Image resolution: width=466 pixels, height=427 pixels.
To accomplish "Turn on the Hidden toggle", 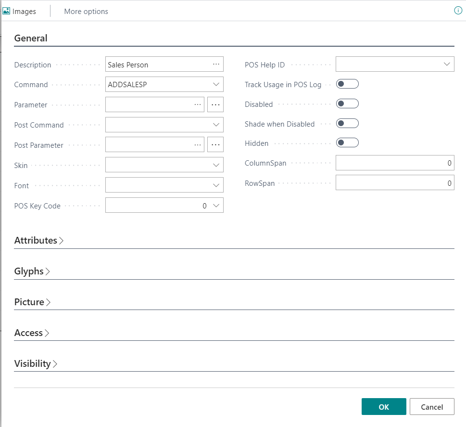I will [347, 143].
